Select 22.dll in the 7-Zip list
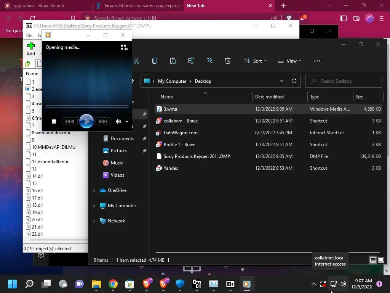The height and width of the screenshot is (293, 390). click(x=37, y=234)
